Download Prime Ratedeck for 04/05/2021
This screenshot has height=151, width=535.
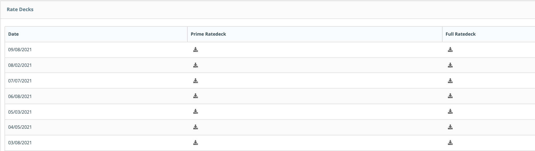point(196,127)
